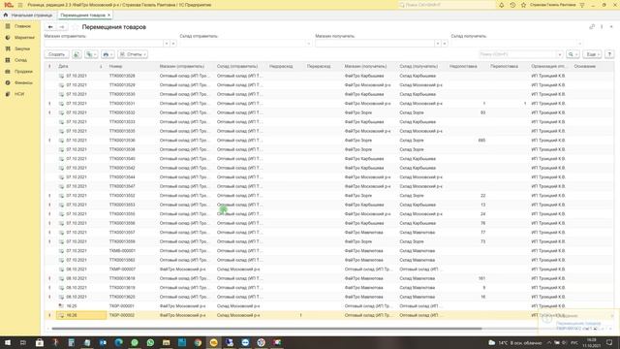Close the Перемещения товаров tab
Viewport: 620px width, 349px height.
point(108,16)
